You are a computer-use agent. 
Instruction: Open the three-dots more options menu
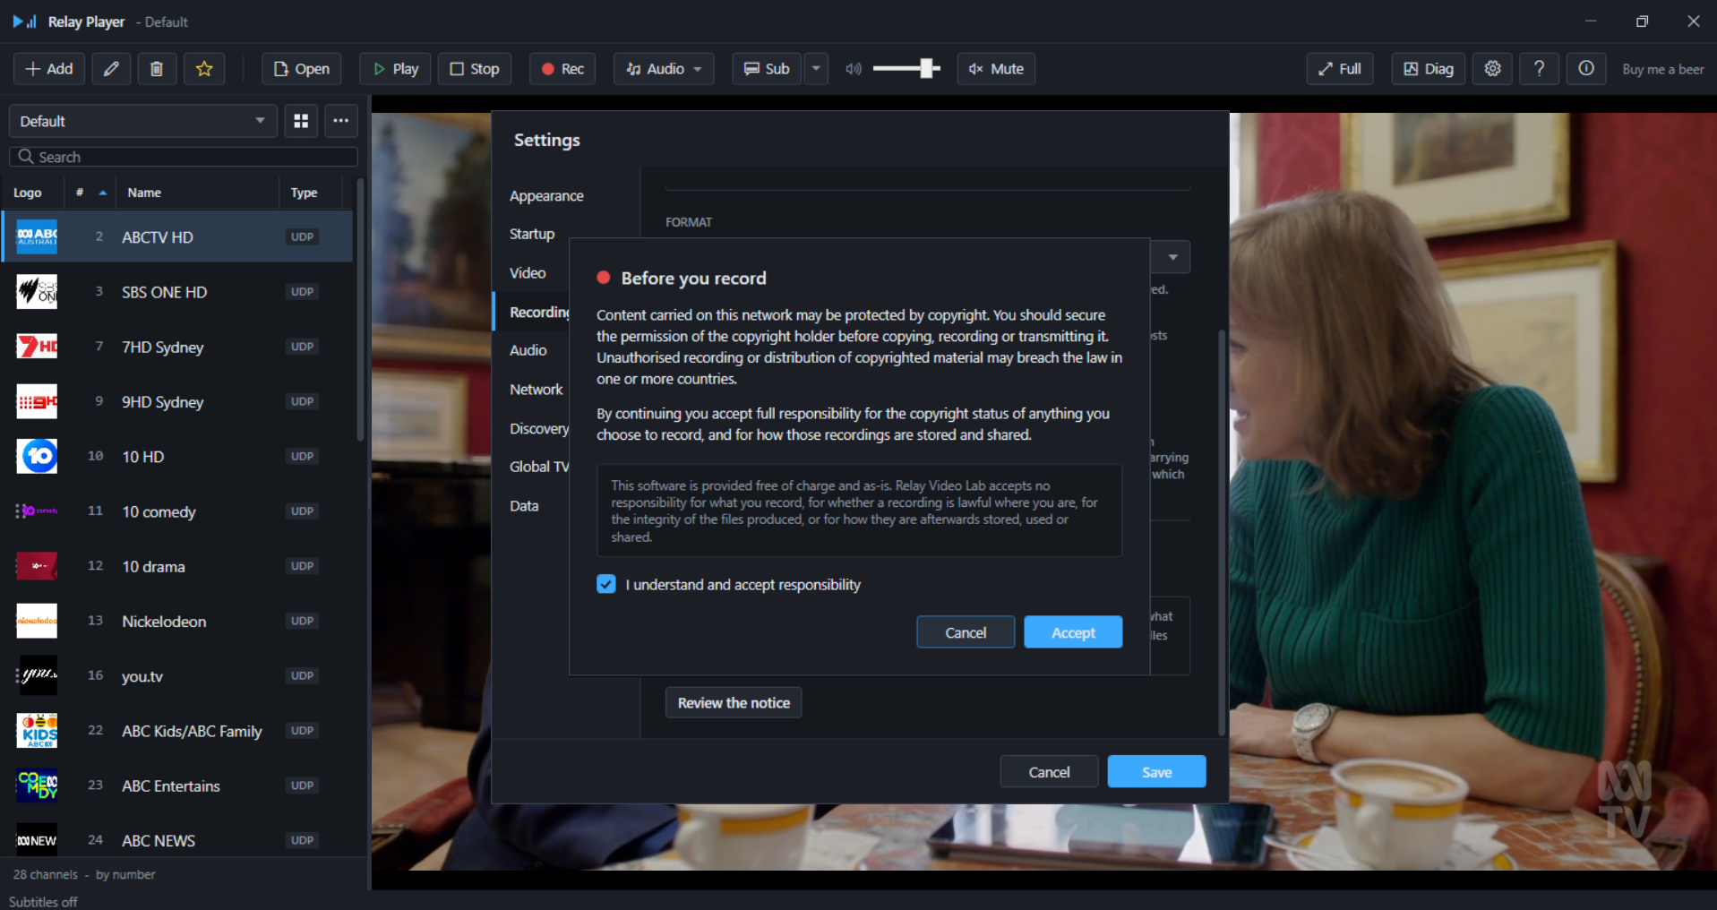(x=341, y=121)
